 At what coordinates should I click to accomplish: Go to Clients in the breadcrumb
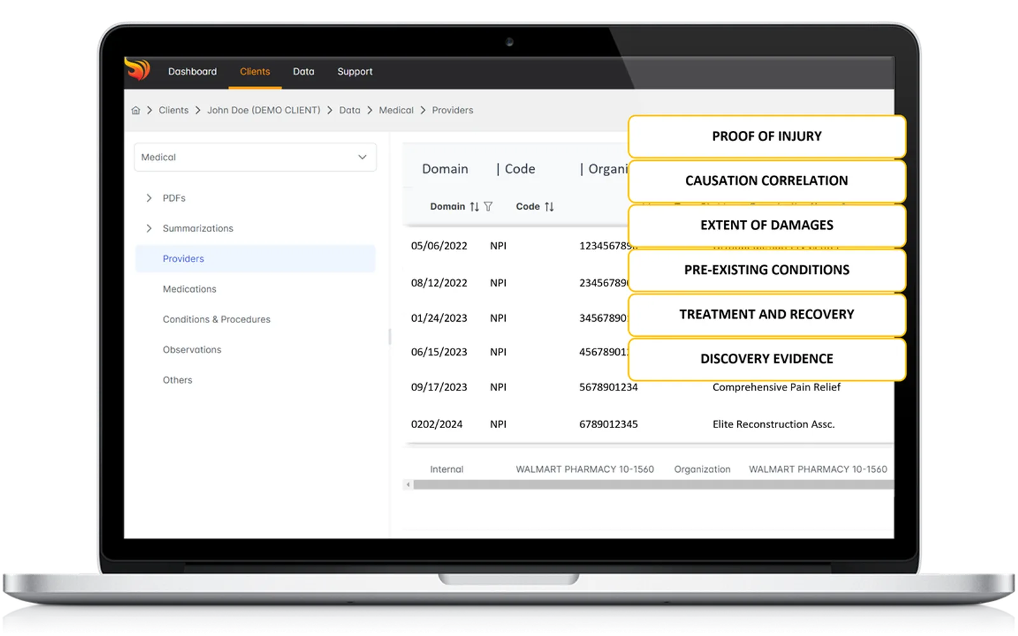pyautogui.click(x=174, y=110)
